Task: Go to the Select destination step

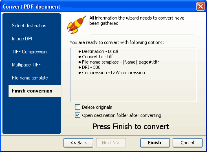Action: [29, 26]
